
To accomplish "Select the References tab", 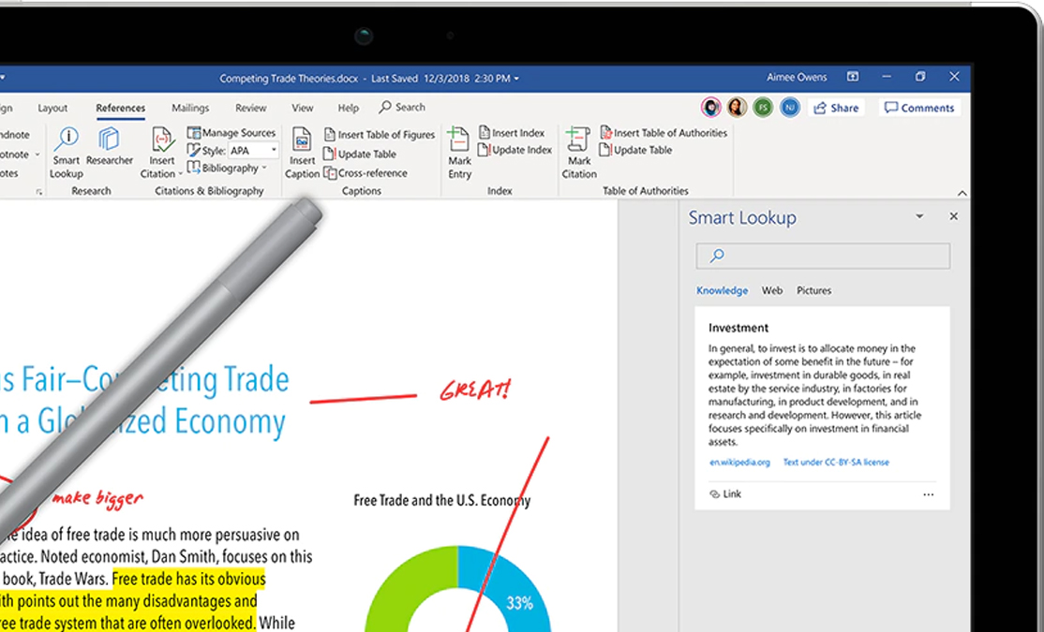I will pos(121,108).
